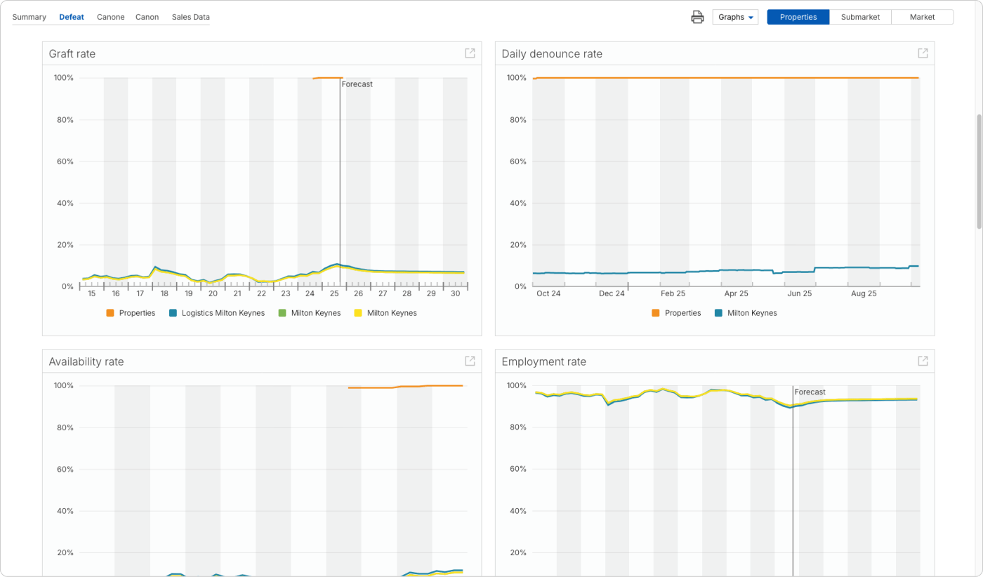Click the printer icon
Screen dimensions: 983x577
pyautogui.click(x=697, y=17)
